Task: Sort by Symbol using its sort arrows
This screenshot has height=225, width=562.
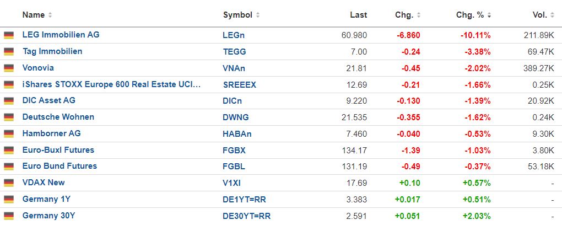Action: [258, 15]
